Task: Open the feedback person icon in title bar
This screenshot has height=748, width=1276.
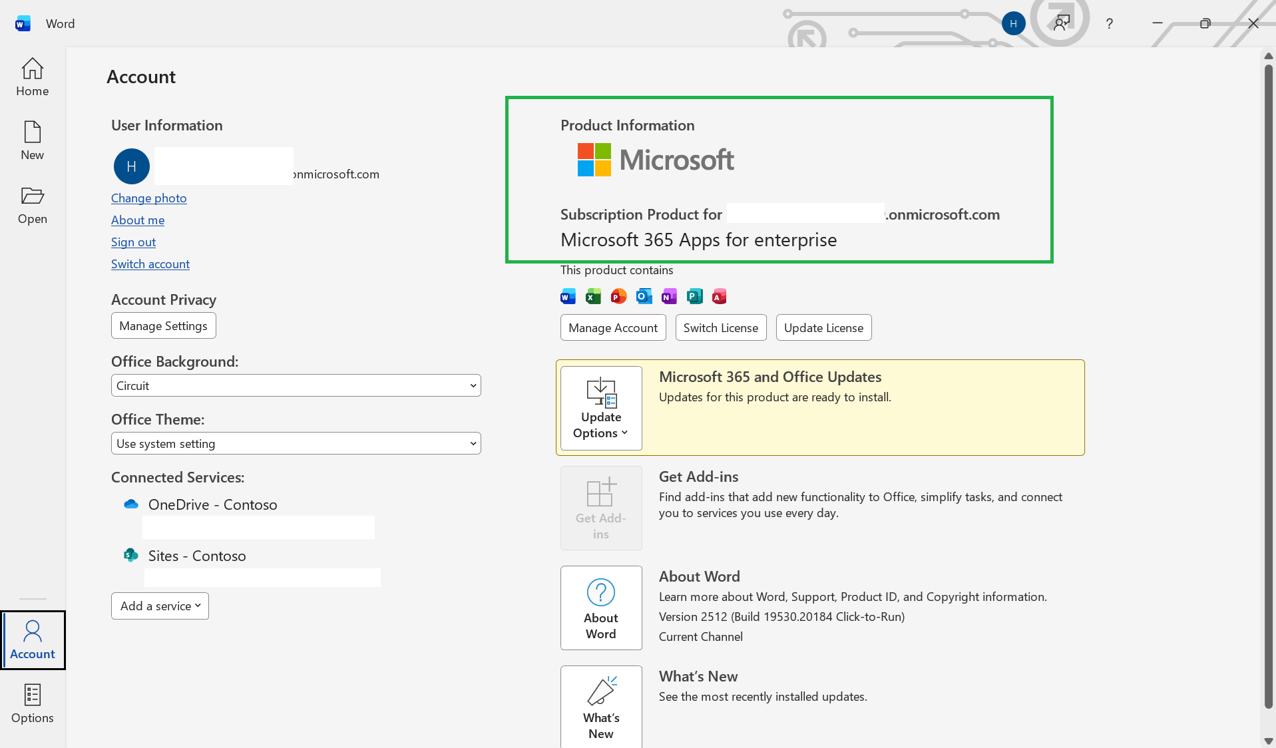Action: (1061, 23)
